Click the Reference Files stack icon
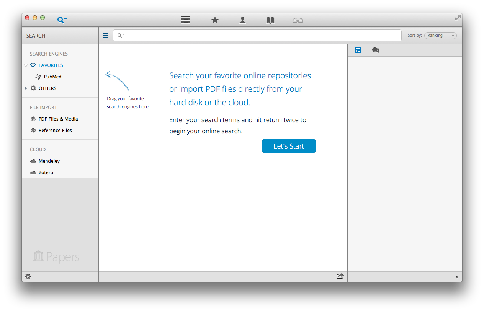This screenshot has width=484, height=312. tap(33, 131)
